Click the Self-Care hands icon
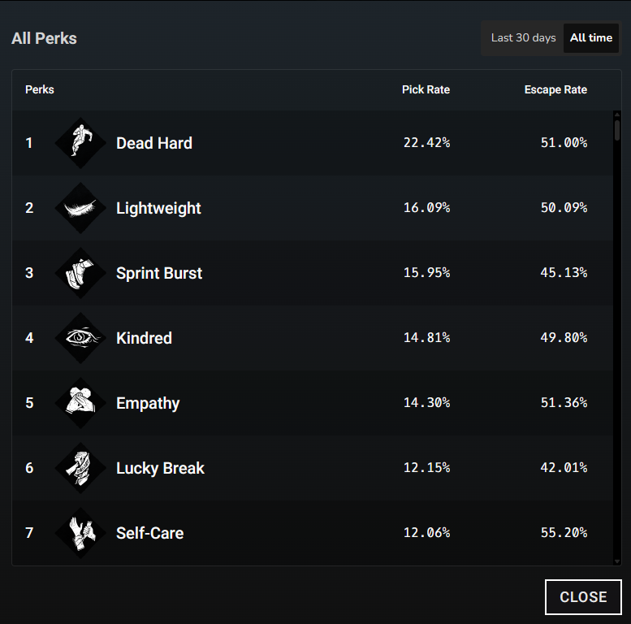631x624 pixels. coord(80,533)
